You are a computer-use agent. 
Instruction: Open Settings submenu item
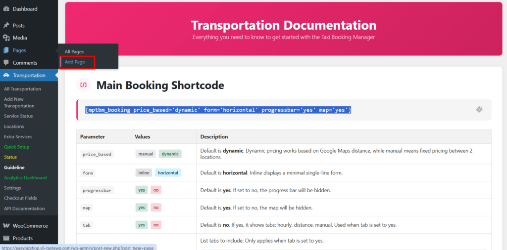(x=12, y=188)
